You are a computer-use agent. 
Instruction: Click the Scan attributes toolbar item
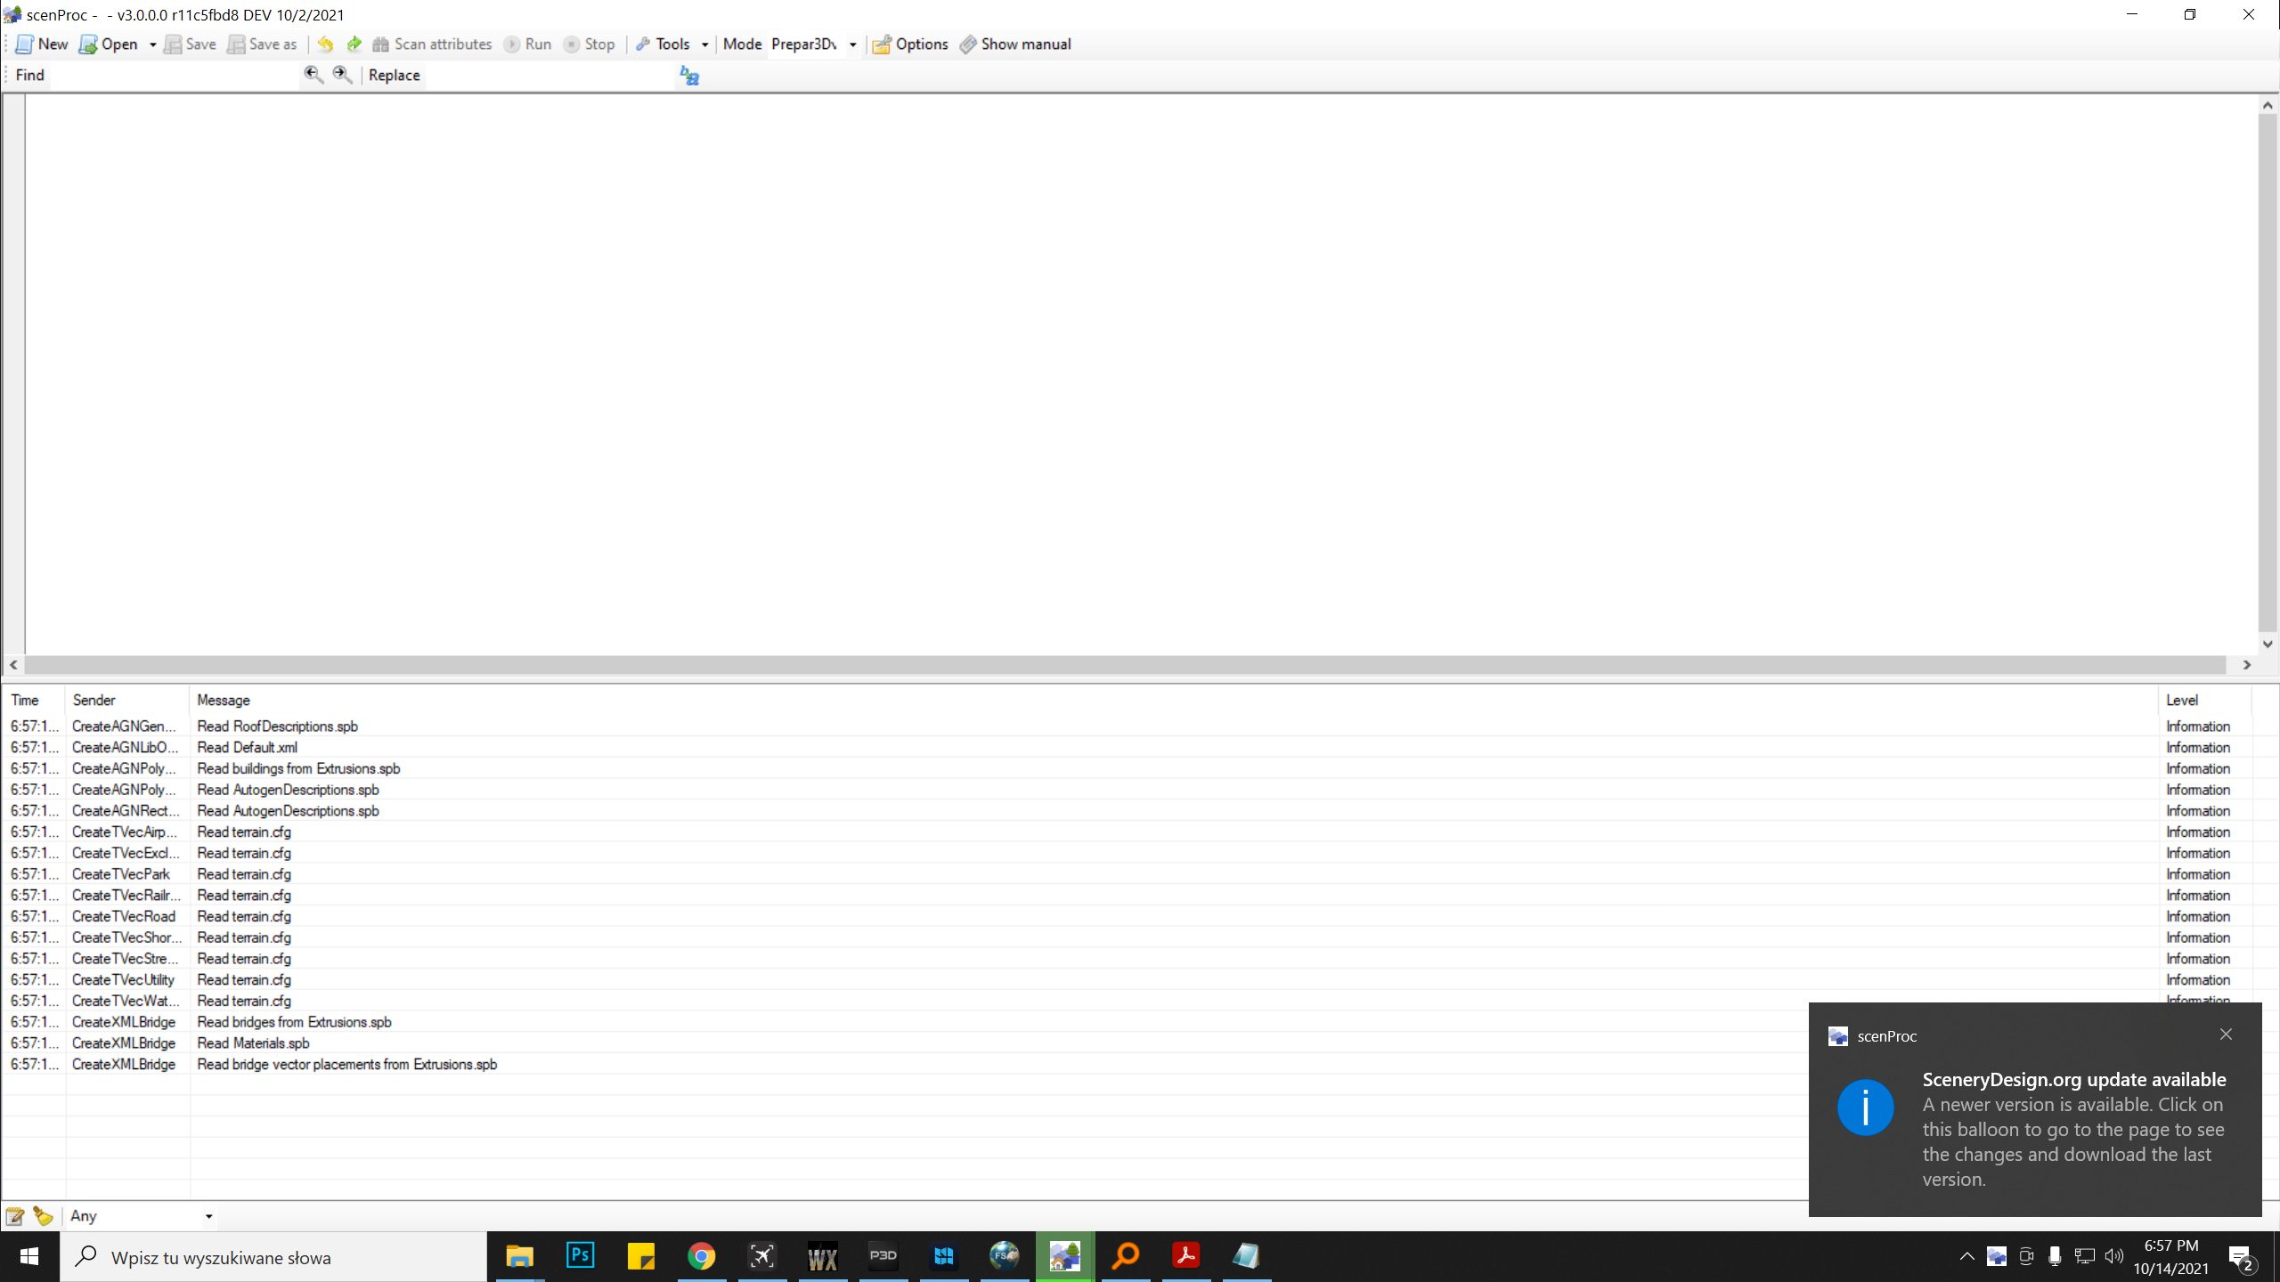[432, 45]
